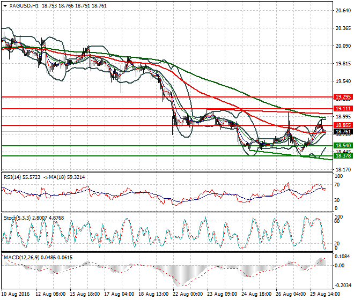The width and height of the screenshot is (354, 300).
Task: Click the 18.995 price scale value
Action: click(x=343, y=117)
